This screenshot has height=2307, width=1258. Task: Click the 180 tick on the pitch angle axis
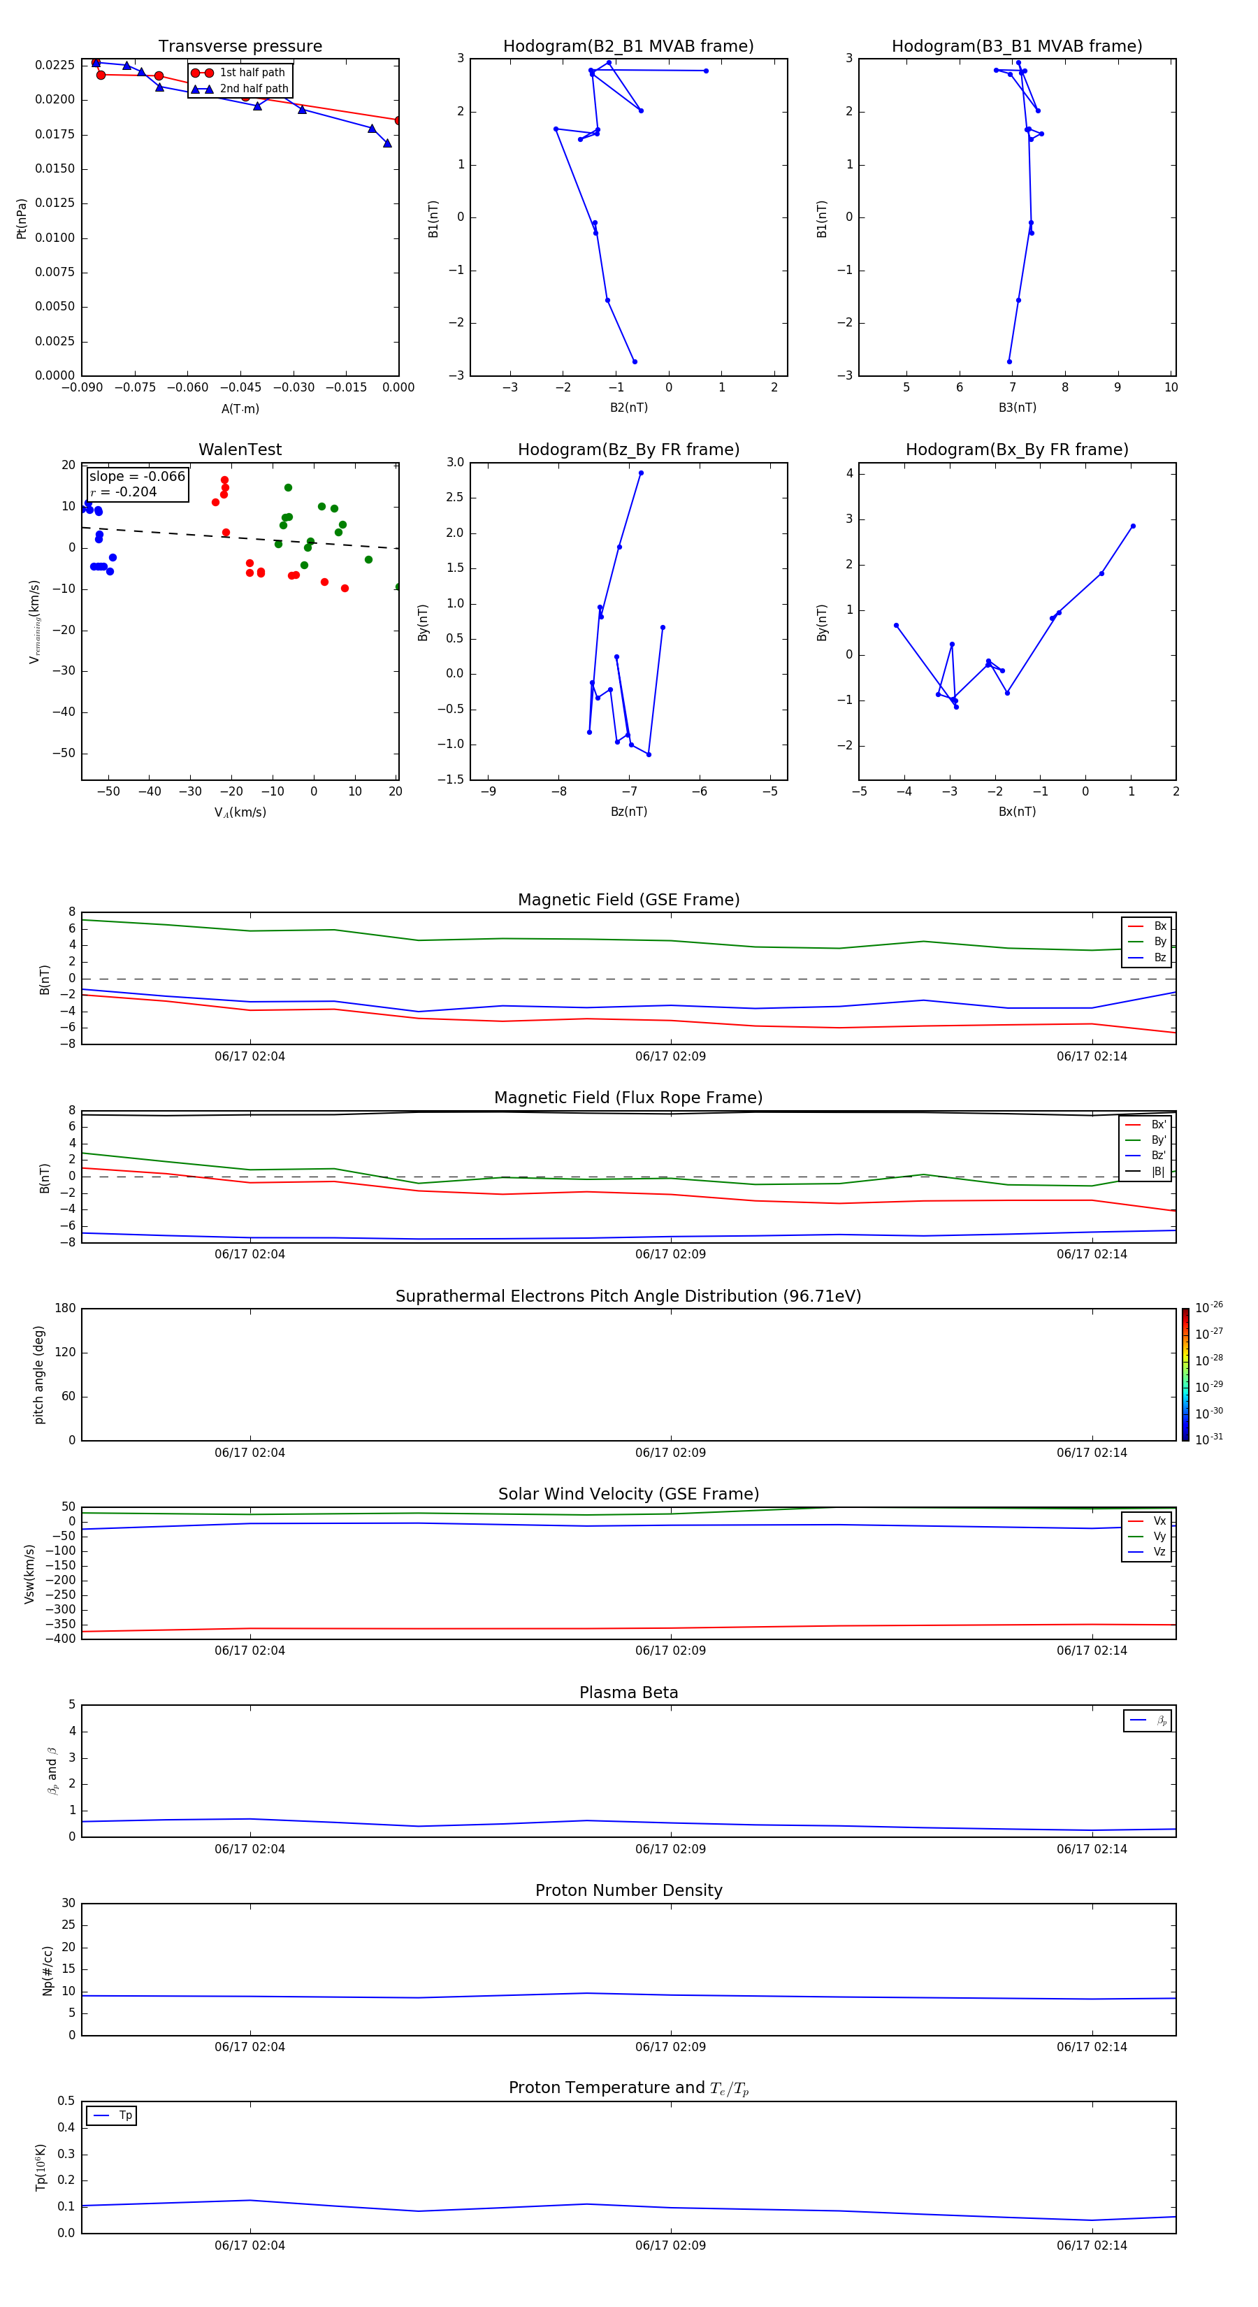coord(66,1309)
